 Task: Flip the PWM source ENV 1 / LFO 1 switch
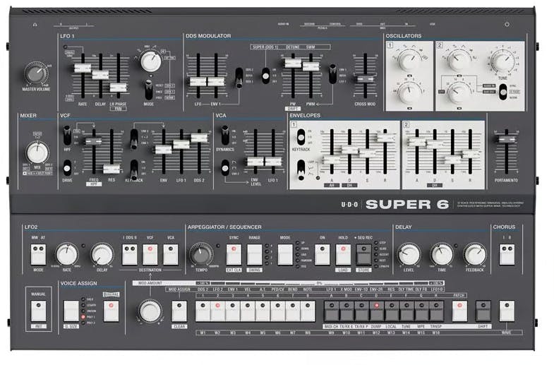point(332,74)
